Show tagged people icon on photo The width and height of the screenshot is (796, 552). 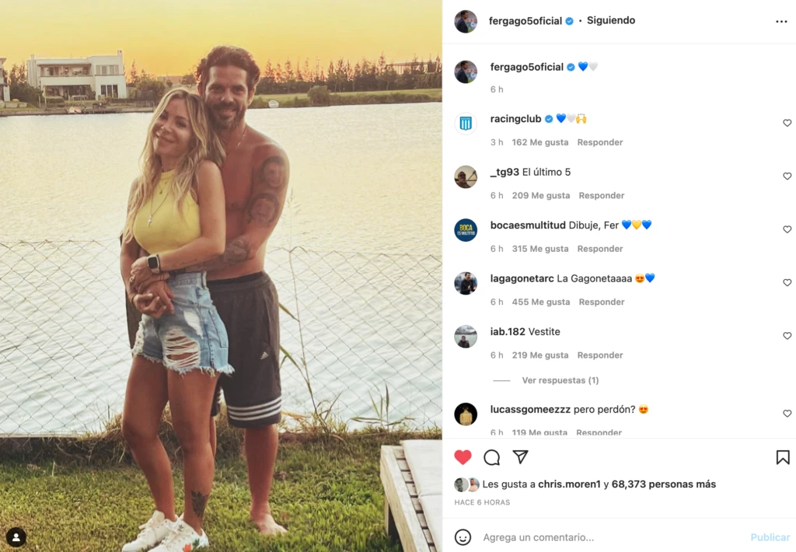pyautogui.click(x=16, y=536)
